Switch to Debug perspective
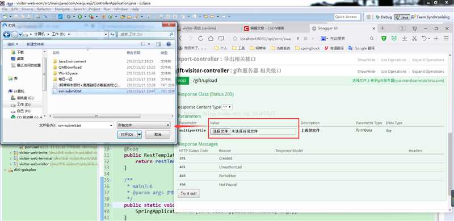The width and height of the screenshot is (454, 221). point(384,17)
